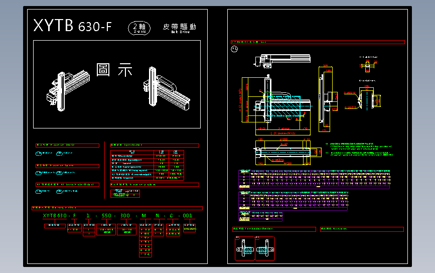Click the red specification table
435x273 pixels.
click(147, 165)
